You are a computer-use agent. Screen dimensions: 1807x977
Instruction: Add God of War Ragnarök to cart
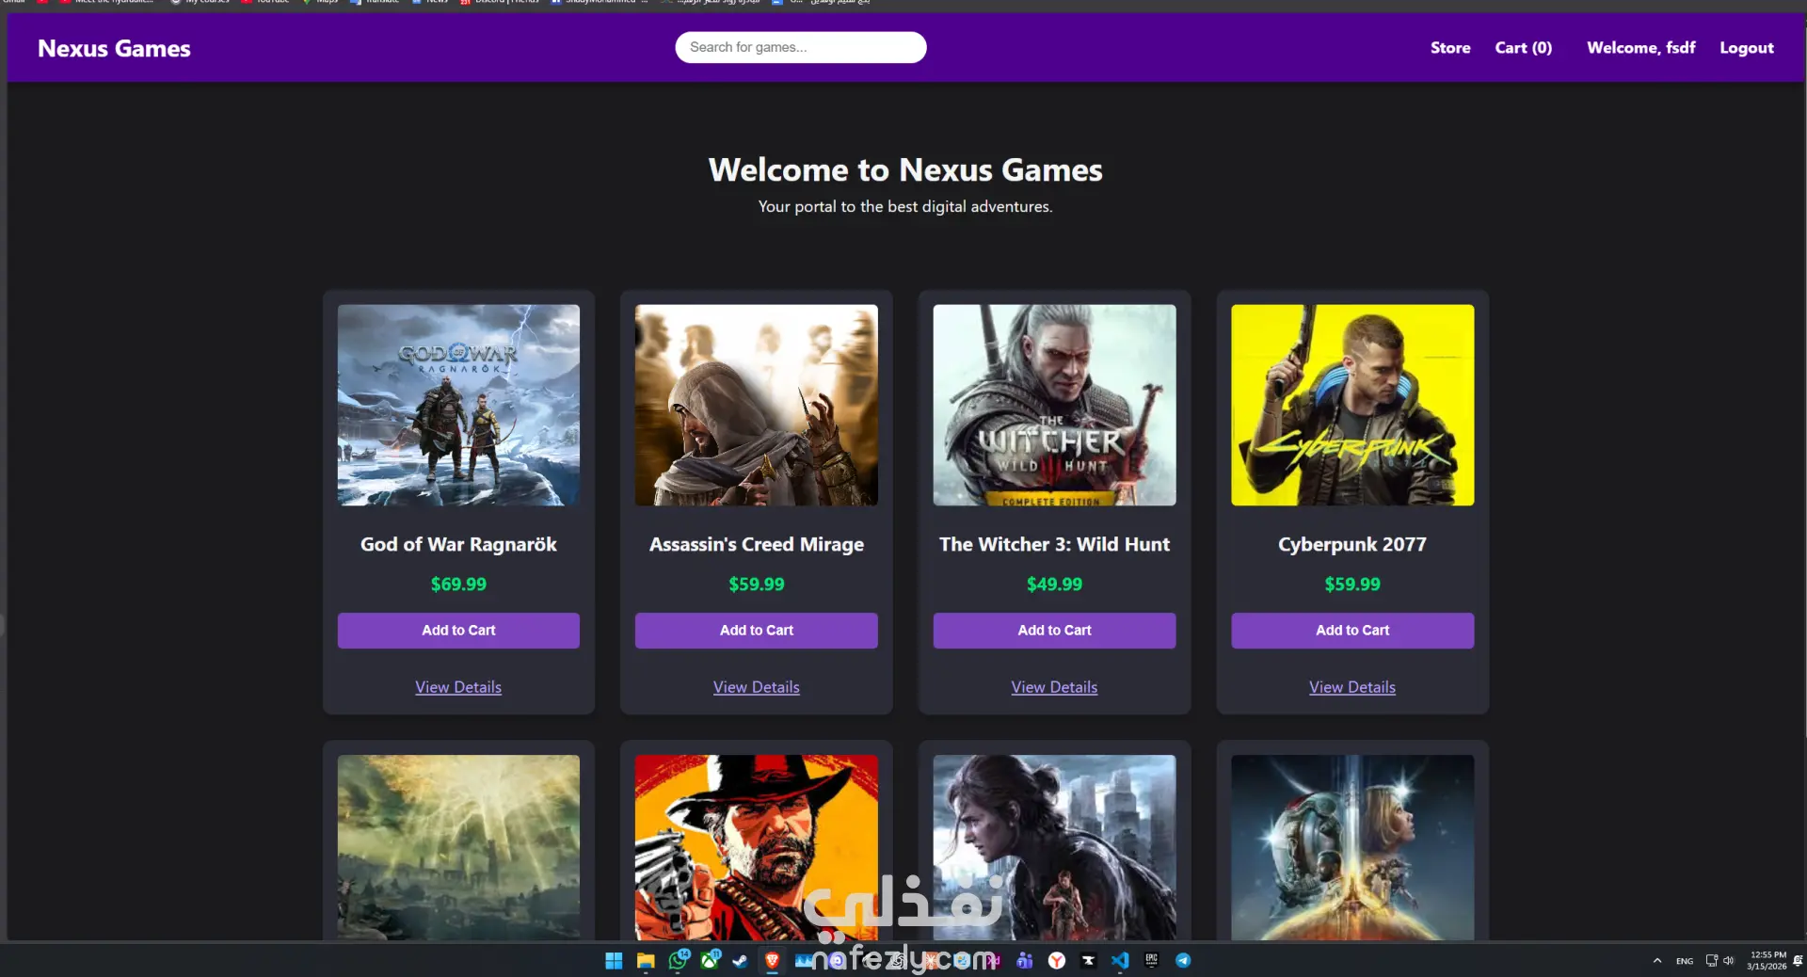(458, 631)
